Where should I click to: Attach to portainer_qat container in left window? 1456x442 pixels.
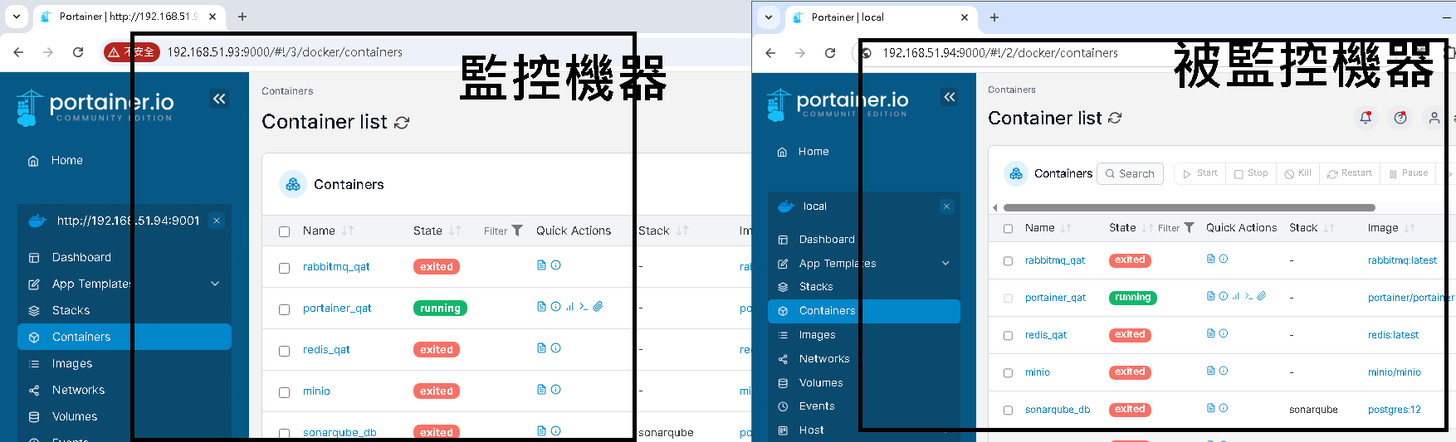tap(598, 307)
